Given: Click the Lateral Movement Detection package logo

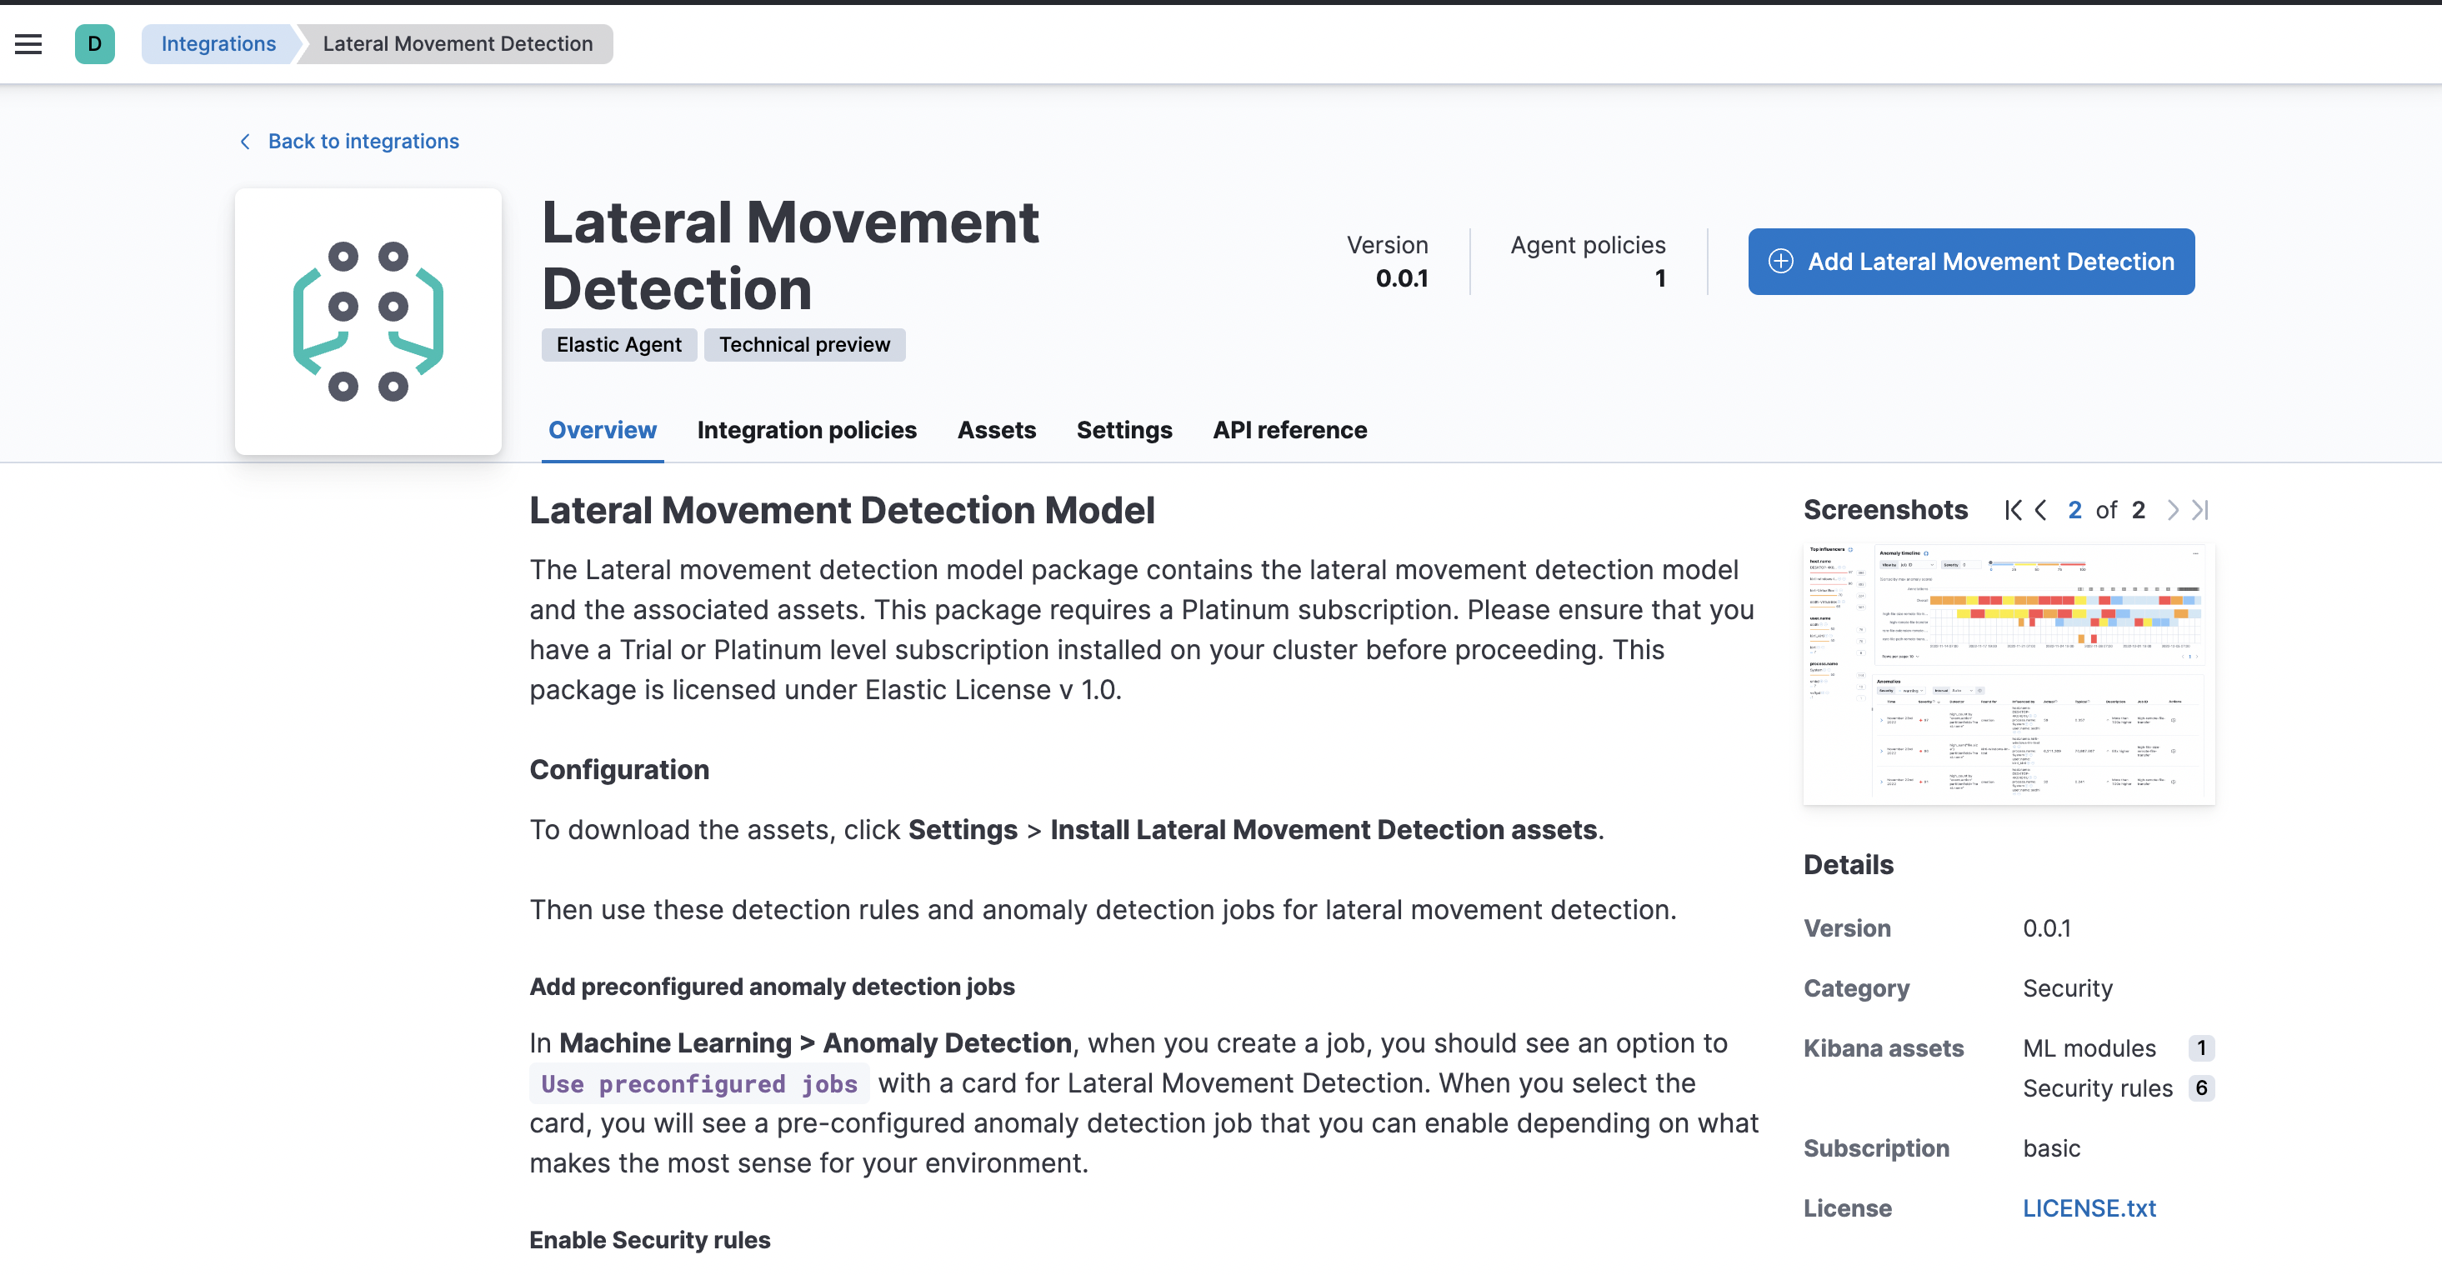Looking at the screenshot, I should [368, 322].
